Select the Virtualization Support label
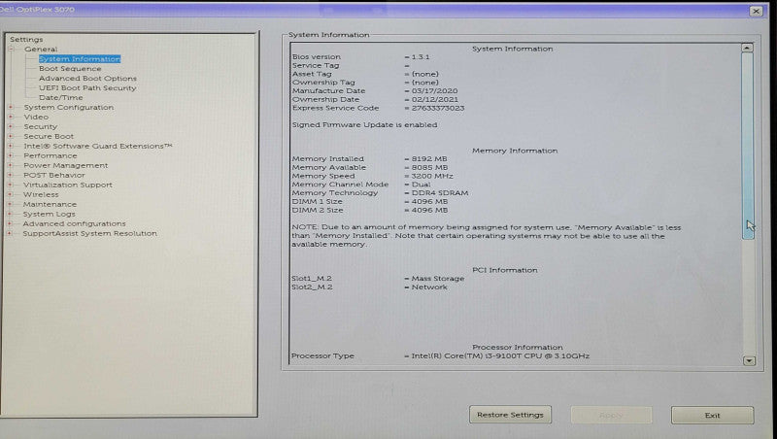This screenshot has width=777, height=439. click(x=67, y=185)
